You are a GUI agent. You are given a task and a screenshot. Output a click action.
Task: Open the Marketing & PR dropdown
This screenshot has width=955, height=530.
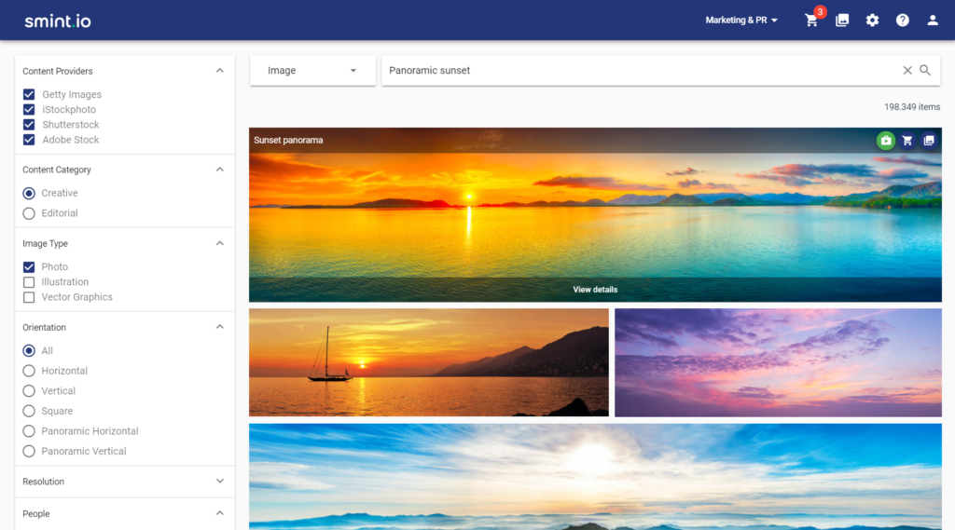741,20
